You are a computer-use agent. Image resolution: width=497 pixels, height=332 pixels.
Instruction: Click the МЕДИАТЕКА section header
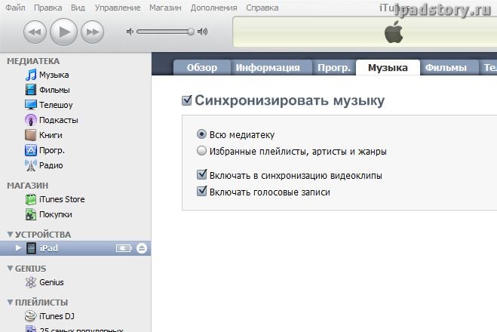coord(33,61)
